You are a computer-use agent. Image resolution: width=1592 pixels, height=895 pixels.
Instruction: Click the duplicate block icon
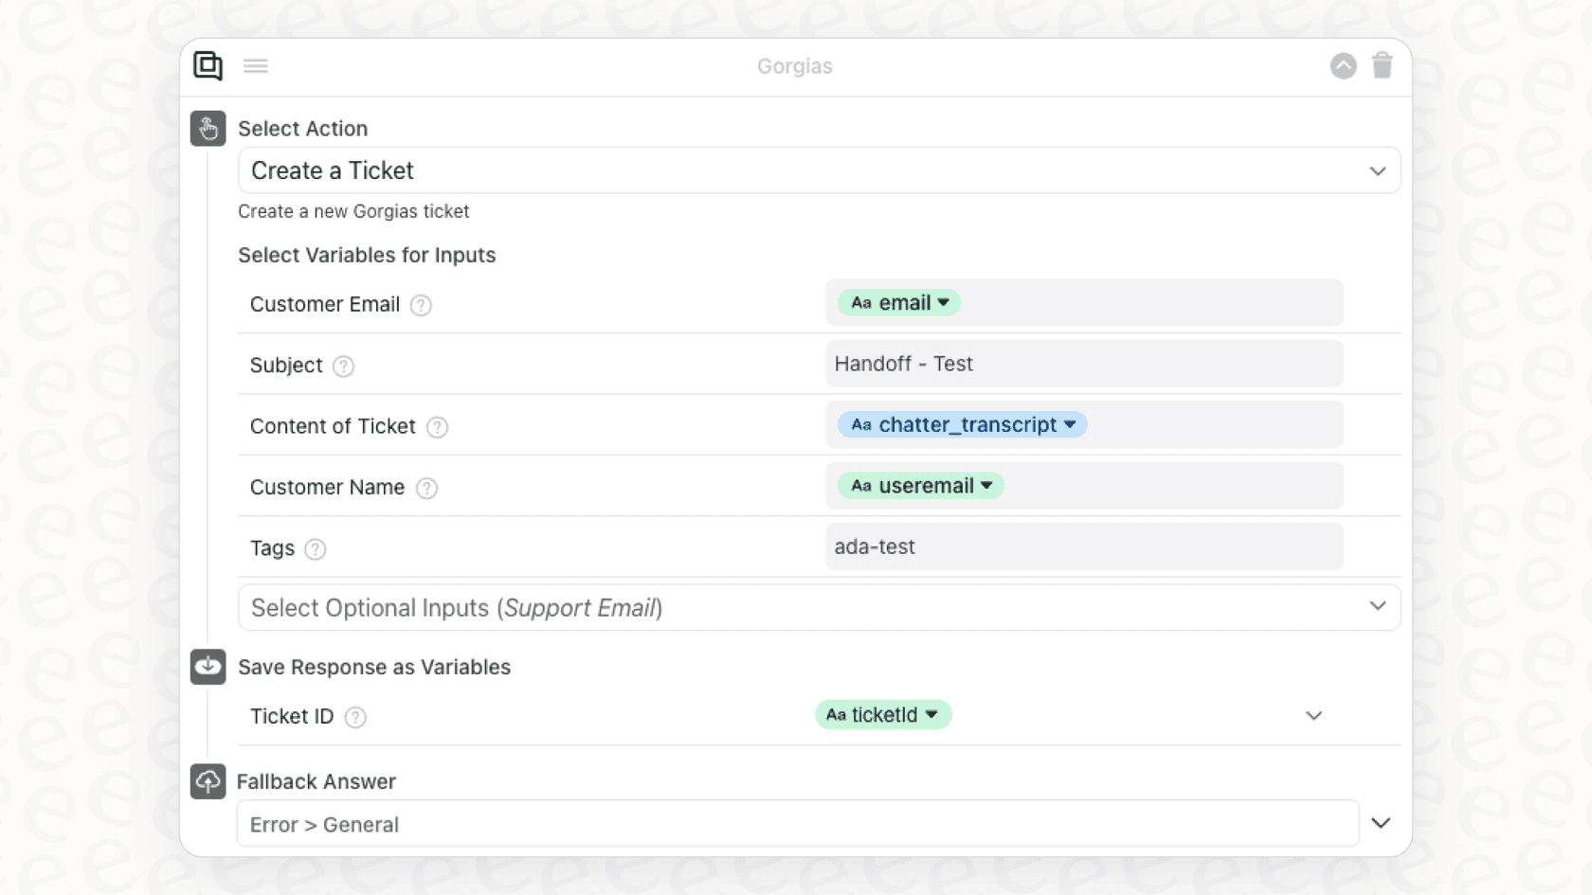tap(208, 65)
